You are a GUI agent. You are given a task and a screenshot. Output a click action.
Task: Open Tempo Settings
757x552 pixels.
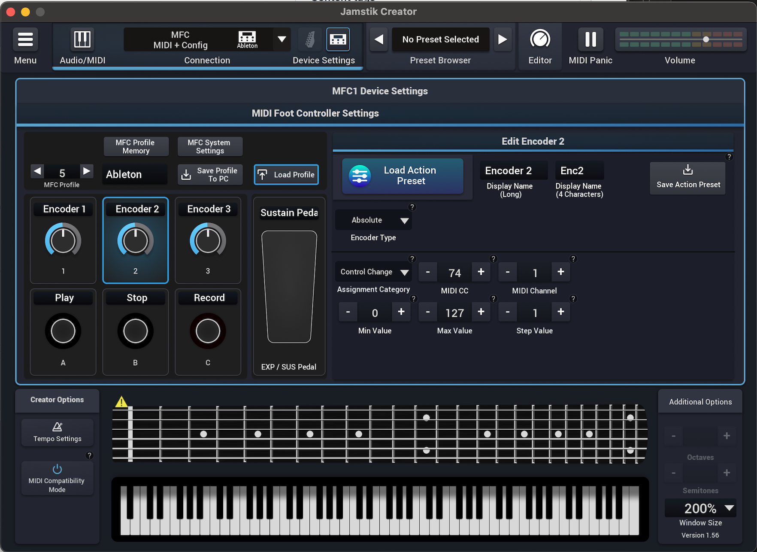pyautogui.click(x=58, y=432)
